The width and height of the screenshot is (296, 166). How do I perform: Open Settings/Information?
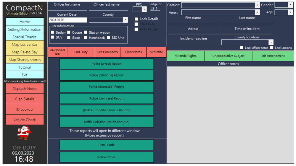point(25,30)
